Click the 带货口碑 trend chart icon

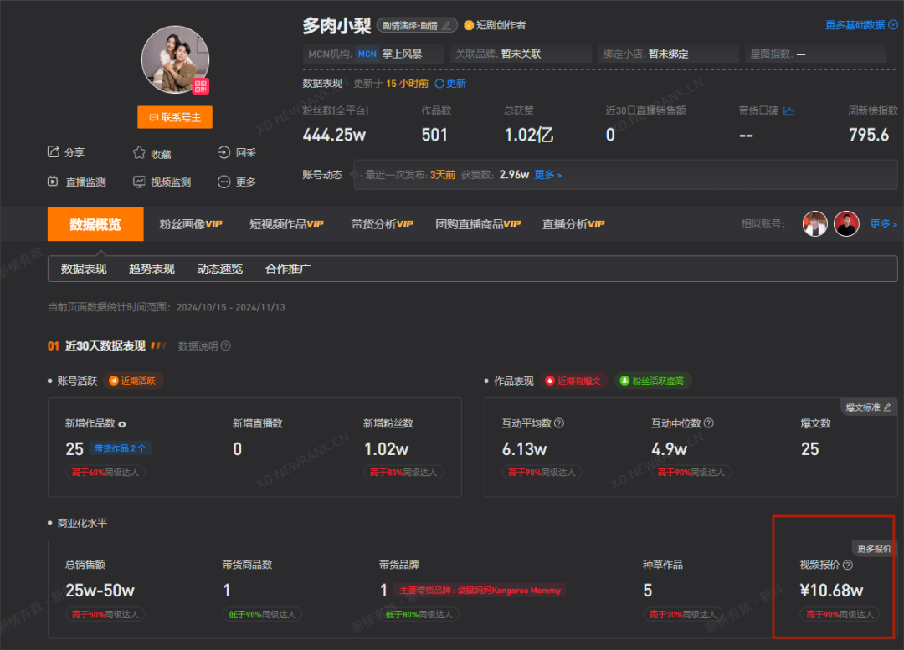coord(789,110)
